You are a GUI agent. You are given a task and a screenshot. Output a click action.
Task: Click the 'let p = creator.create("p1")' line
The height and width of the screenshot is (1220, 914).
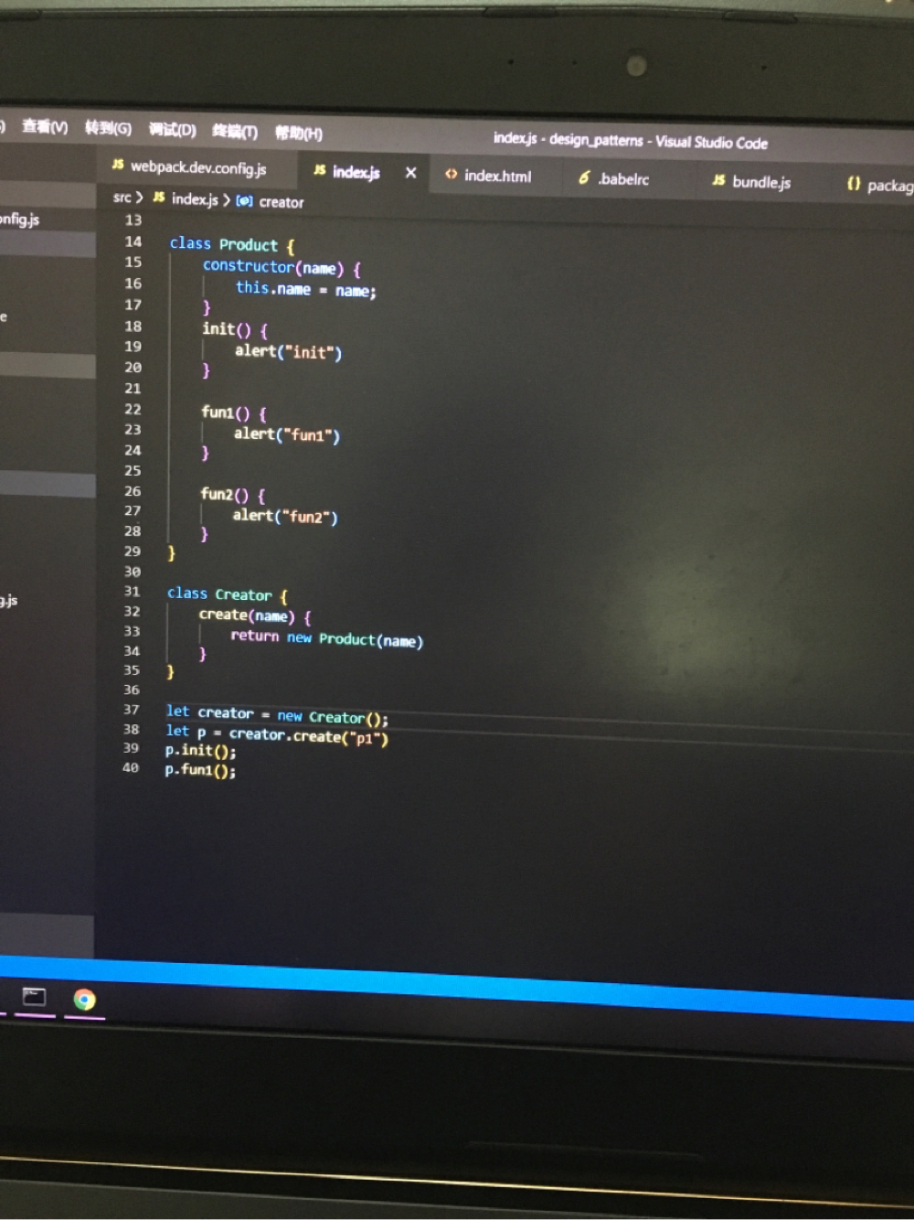(277, 734)
